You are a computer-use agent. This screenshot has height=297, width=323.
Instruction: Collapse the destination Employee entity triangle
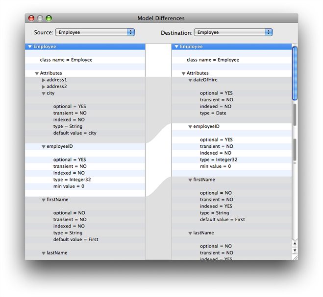pos(176,47)
